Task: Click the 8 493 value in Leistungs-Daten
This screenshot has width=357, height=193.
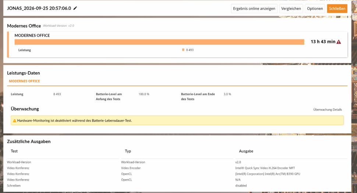Action: click(x=57, y=94)
